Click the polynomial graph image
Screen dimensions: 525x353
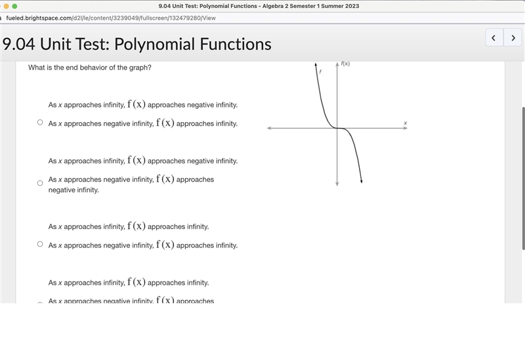pyautogui.click(x=337, y=124)
